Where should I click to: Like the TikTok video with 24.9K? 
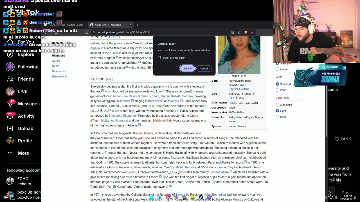[337, 139]
